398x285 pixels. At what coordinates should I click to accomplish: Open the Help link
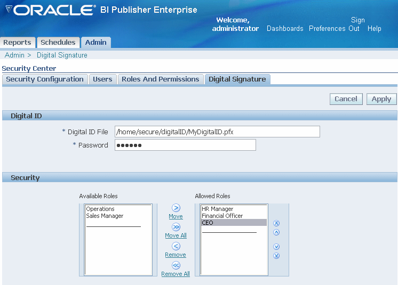click(375, 28)
